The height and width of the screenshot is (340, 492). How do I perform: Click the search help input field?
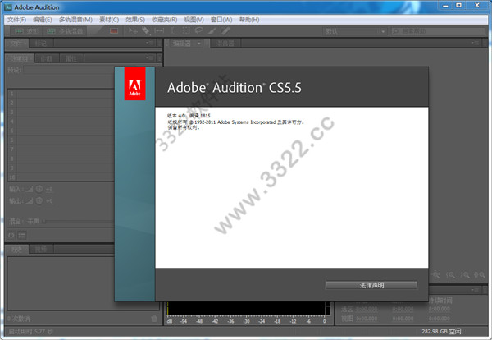click(x=438, y=31)
